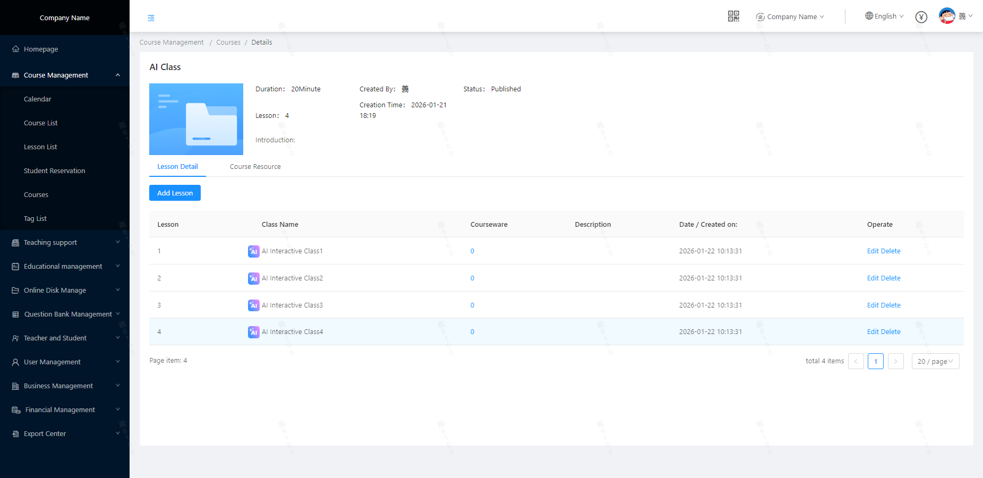Click the QR code icon in header
The image size is (983, 478).
[733, 16]
